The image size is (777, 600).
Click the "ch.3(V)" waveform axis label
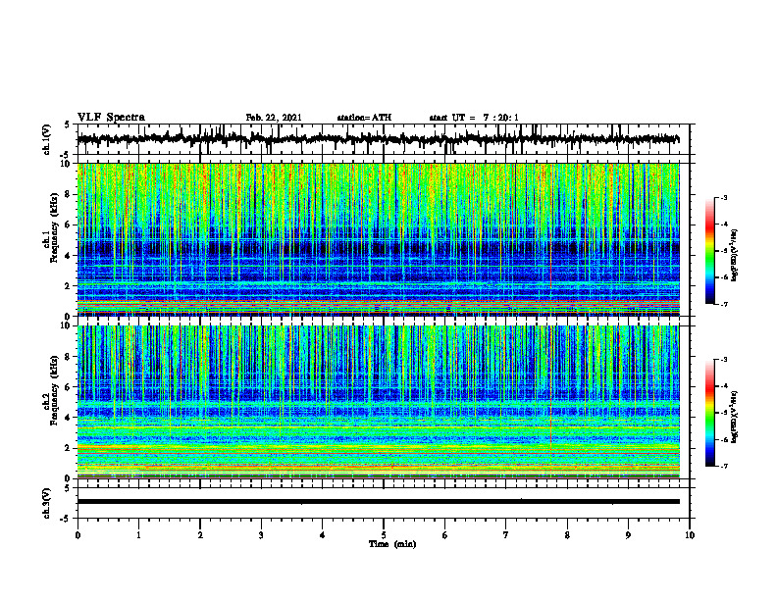pos(47,504)
